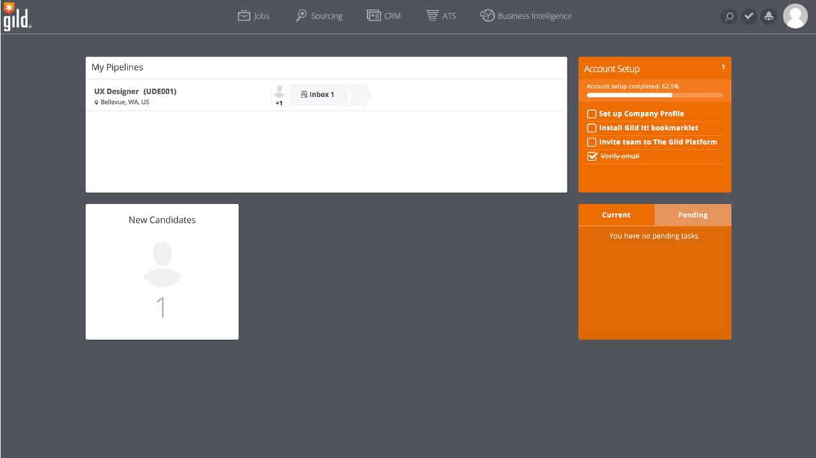Click the checkmark tasks icon
816x458 pixels.
749,17
